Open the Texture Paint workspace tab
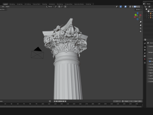This screenshot has width=153, height=115. click(36, 4)
